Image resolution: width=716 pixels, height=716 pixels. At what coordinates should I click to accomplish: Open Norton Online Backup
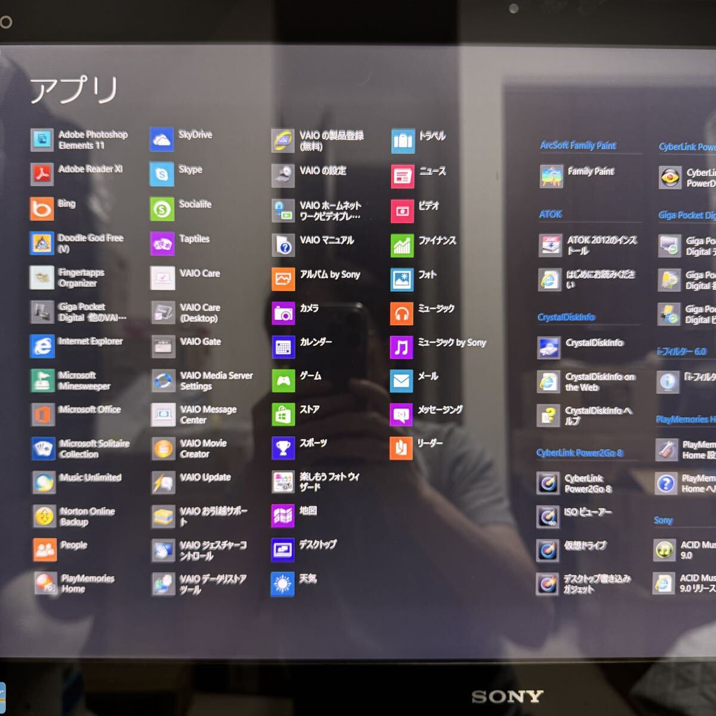[x=73, y=516]
